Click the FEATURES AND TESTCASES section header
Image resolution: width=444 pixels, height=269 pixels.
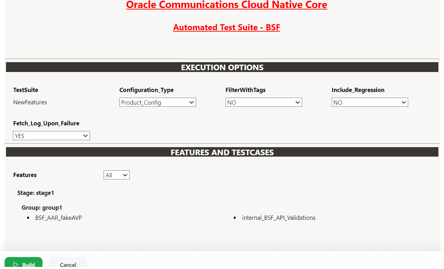[222, 152]
